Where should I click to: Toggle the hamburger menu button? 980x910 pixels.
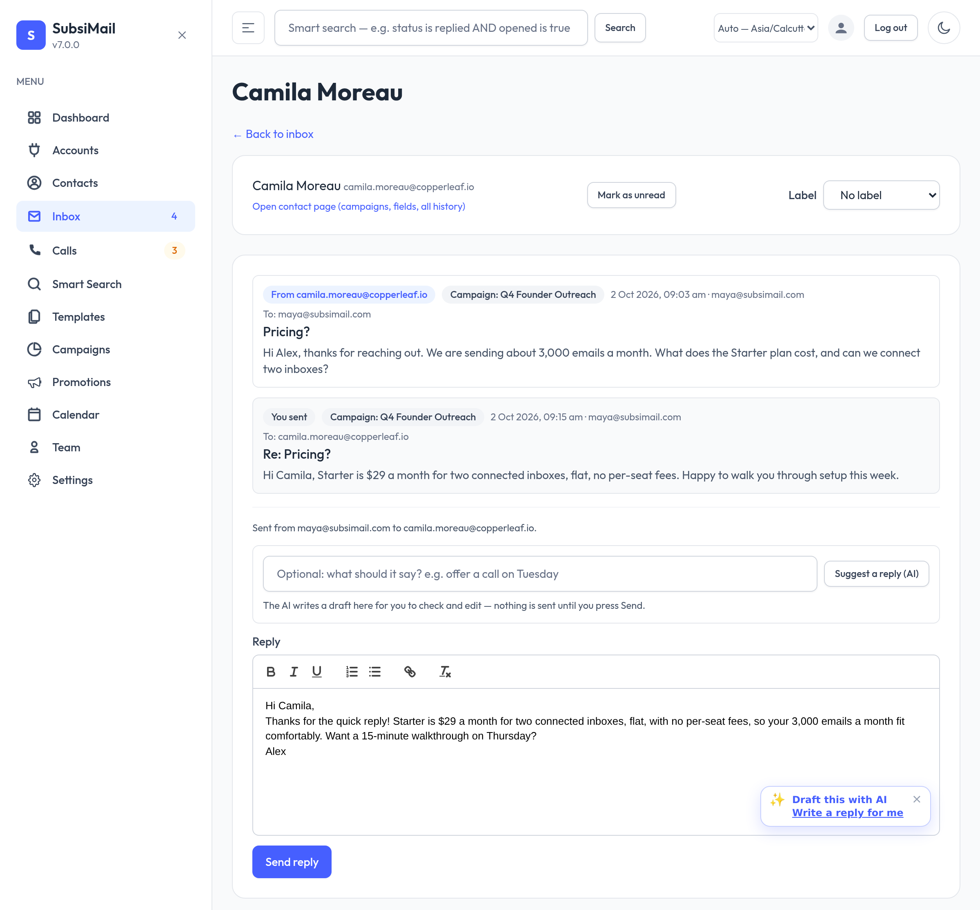[x=248, y=28]
